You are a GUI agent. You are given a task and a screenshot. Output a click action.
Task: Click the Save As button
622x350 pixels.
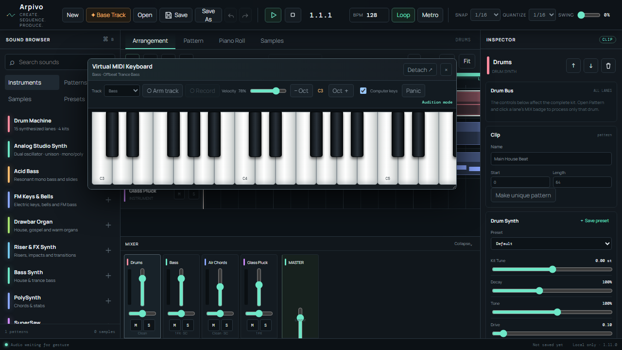[x=208, y=15]
